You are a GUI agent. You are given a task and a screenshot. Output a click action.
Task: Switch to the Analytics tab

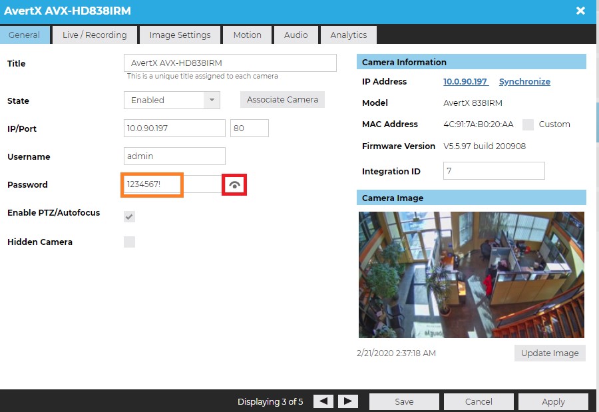[348, 35]
